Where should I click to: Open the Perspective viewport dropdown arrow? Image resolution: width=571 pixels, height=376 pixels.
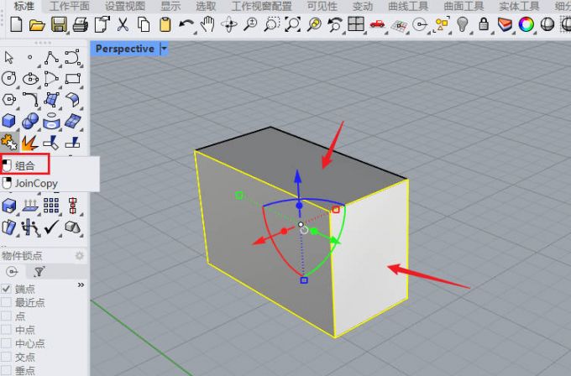pos(164,49)
